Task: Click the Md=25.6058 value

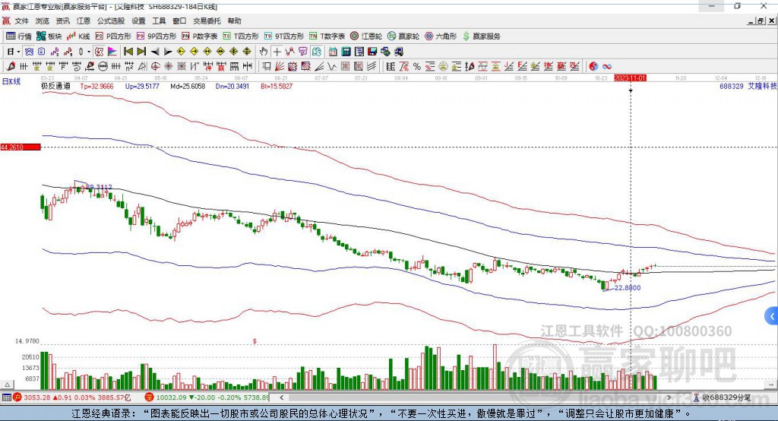Action: click(188, 87)
